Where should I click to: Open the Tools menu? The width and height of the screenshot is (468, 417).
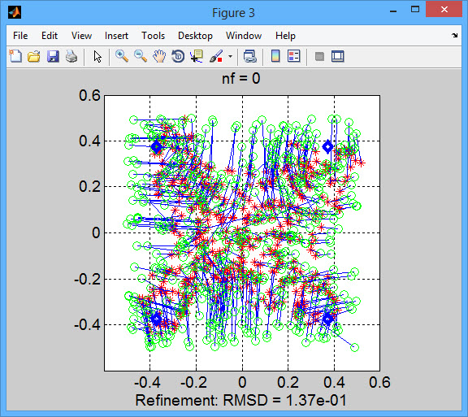point(153,36)
